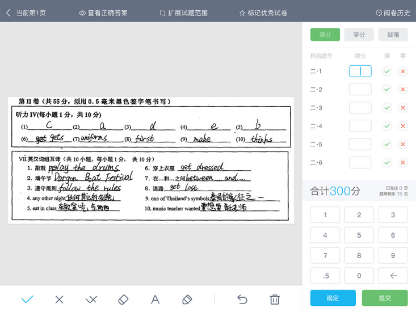Image resolution: width=416 pixels, height=312 pixels.
Task: Give full marks to question 二-2
Action: click(387, 89)
